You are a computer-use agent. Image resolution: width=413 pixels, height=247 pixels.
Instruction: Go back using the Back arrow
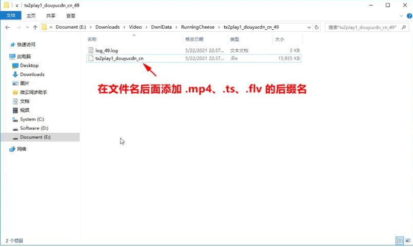pos(8,27)
